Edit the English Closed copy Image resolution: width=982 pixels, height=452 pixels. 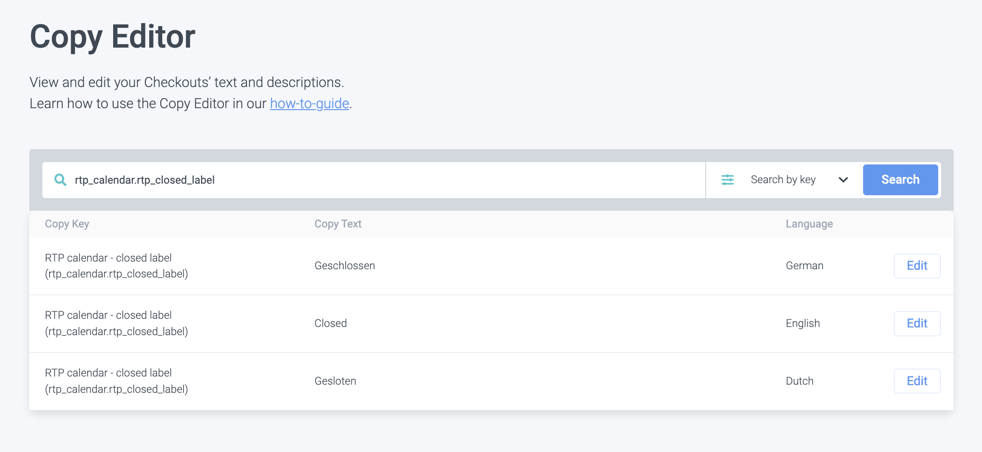pyautogui.click(x=917, y=324)
